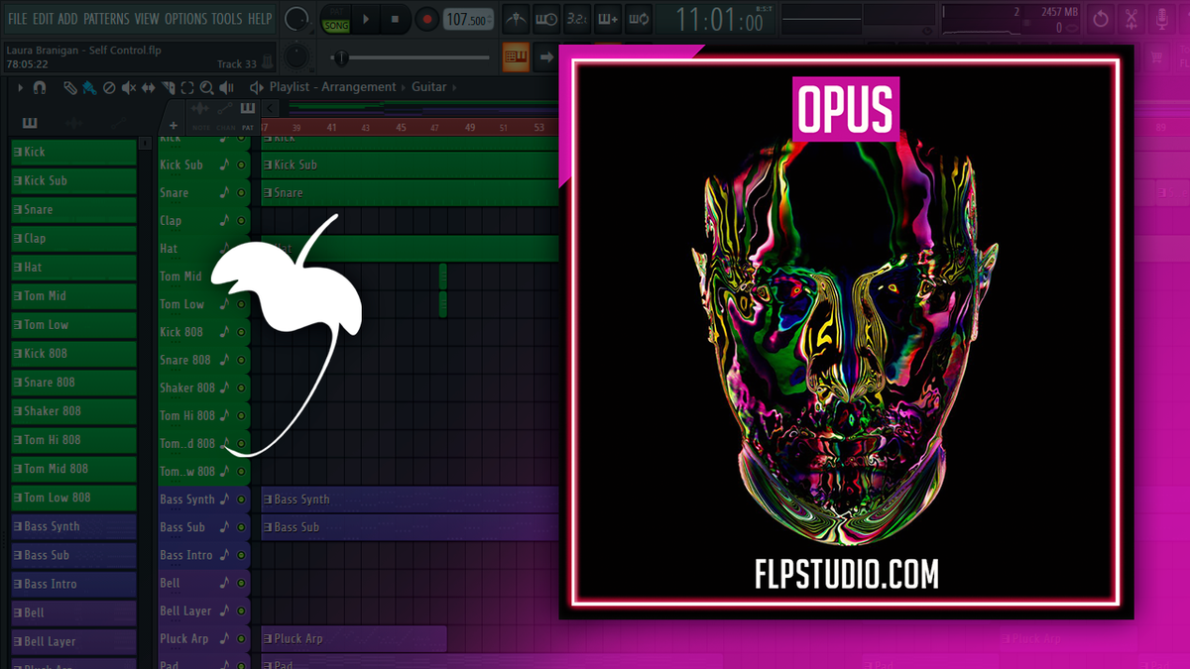This screenshot has width=1190, height=669.
Task: Click the metronome icon in the toolbar
Action: [516, 19]
